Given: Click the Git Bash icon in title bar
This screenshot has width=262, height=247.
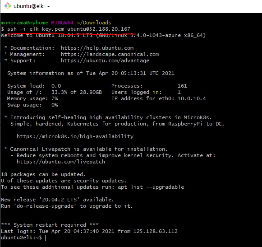Looking at the screenshot, I should pos(8,6).
